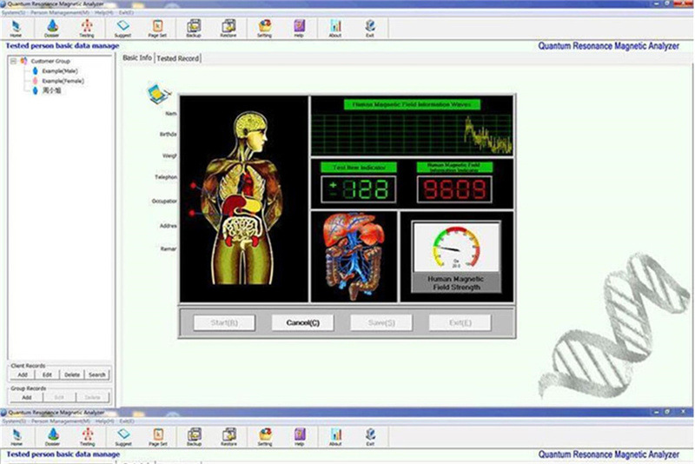695x464 pixels.
Task: Click Edit under Client Records
Action: pyautogui.click(x=48, y=375)
